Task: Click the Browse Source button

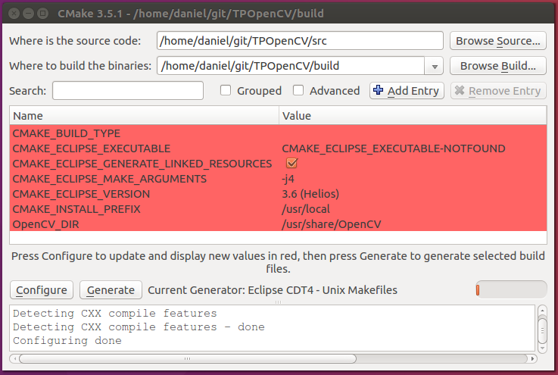Action: (498, 41)
